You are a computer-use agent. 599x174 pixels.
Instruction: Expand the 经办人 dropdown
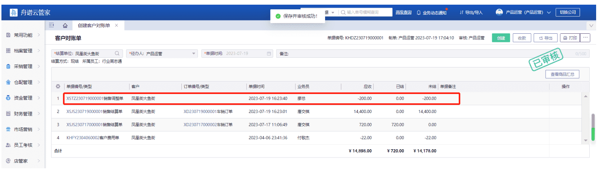click(x=194, y=53)
